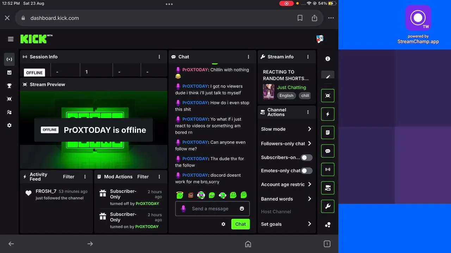Screen dimensions: 451x253
Task: Toggle the activity feed lightning widget icon
Action: tap(328, 114)
